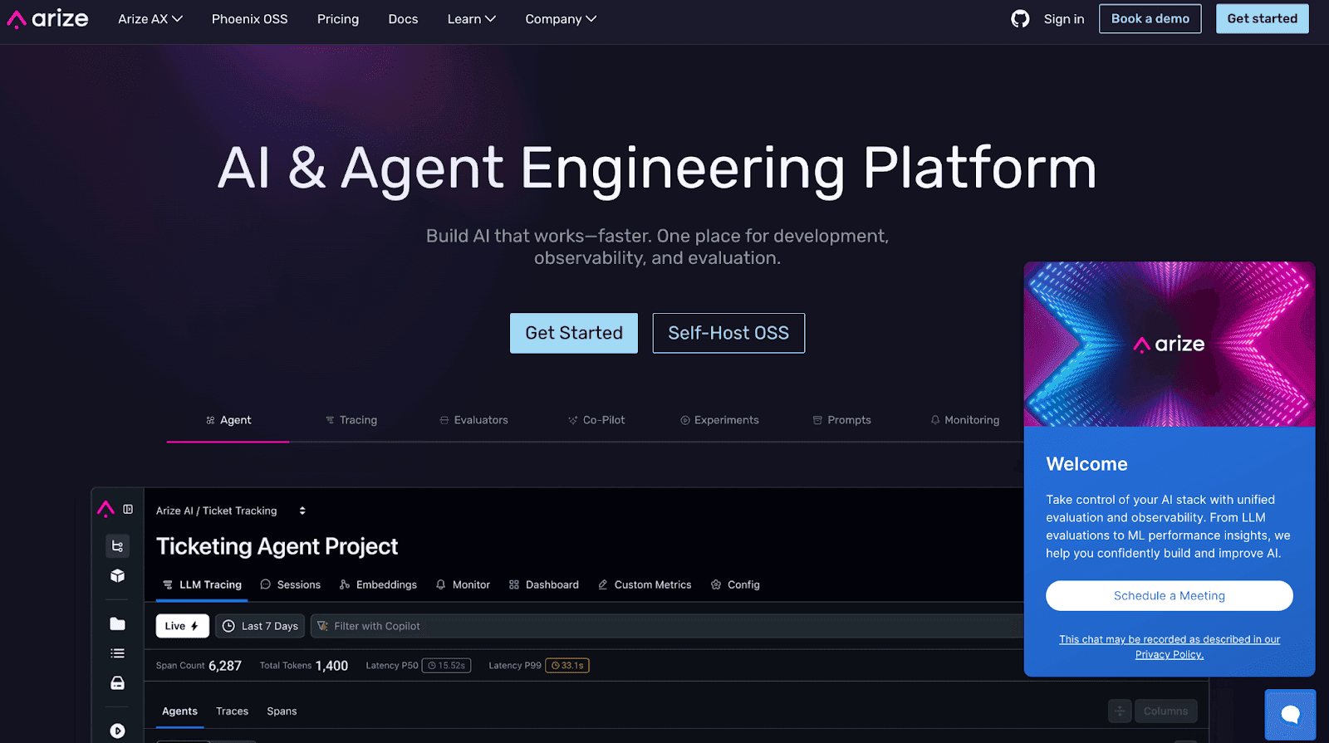The image size is (1329, 743).
Task: Expand the Arize AX menu
Action: [x=150, y=18]
